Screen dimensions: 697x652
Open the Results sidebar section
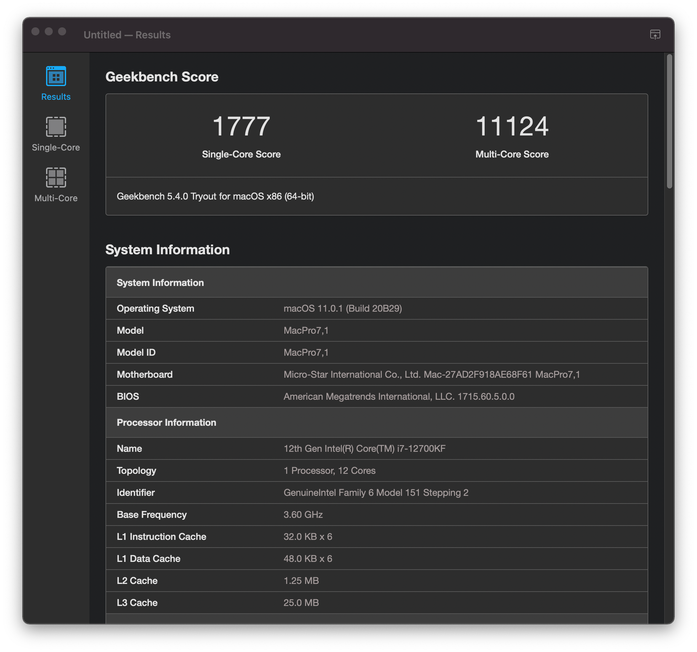click(x=56, y=83)
